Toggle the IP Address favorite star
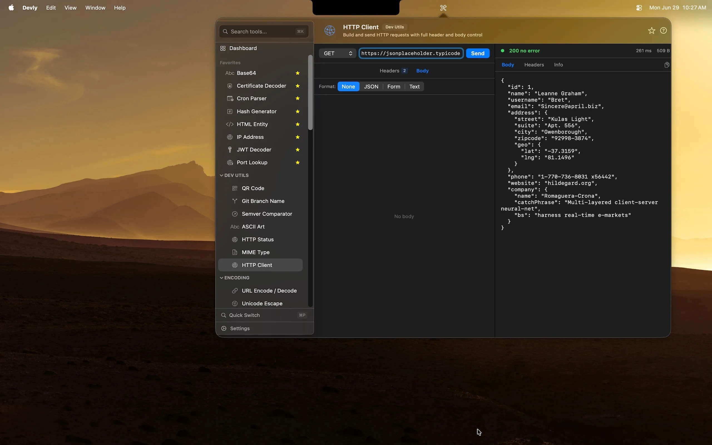 coord(297,137)
